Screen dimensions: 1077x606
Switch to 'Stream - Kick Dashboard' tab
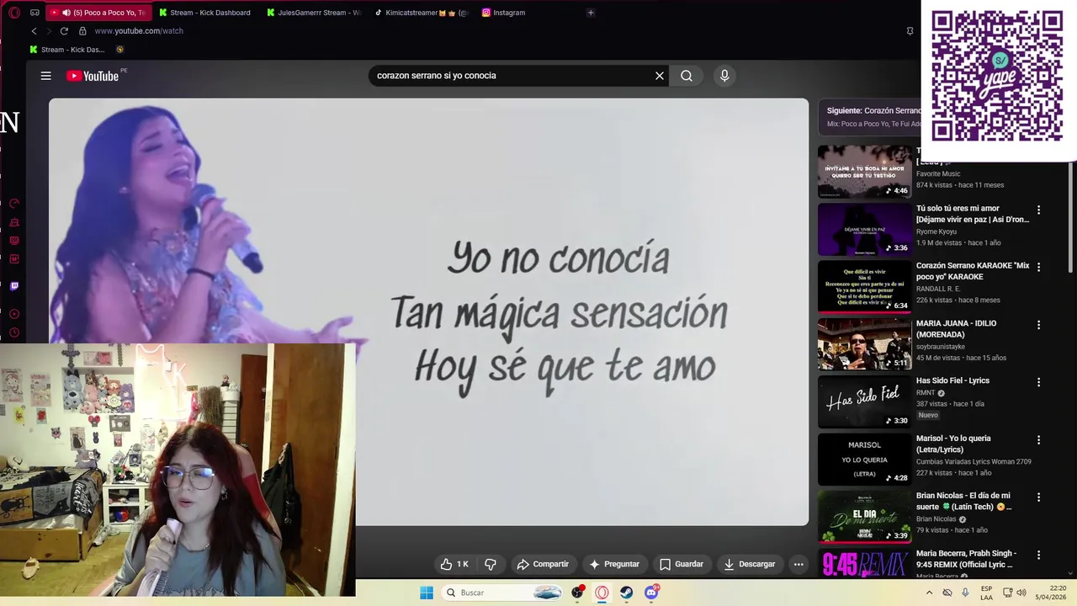pyautogui.click(x=204, y=13)
